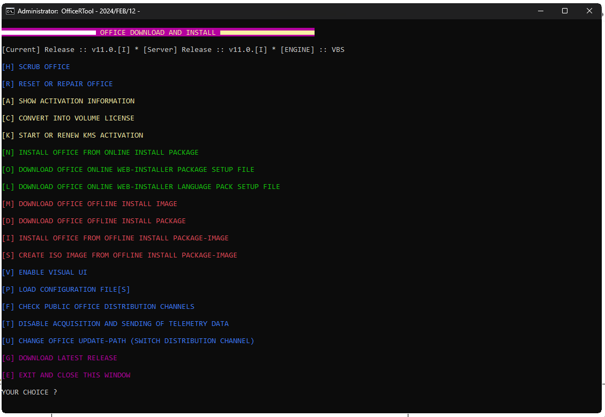Click the command prompt icon in title bar
The width and height of the screenshot is (605, 417).
pos(10,11)
